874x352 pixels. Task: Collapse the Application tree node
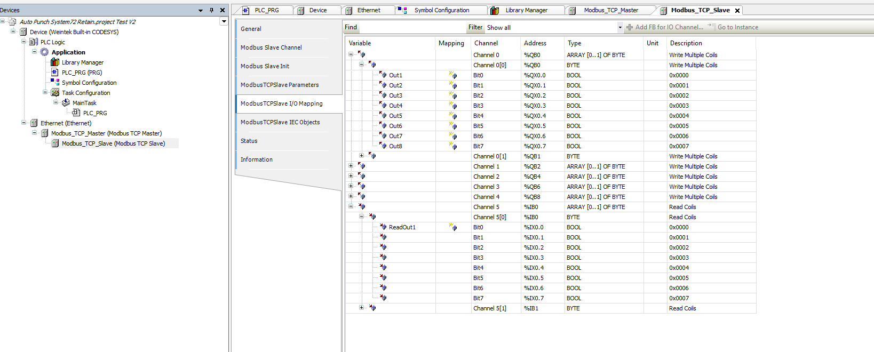coord(35,52)
